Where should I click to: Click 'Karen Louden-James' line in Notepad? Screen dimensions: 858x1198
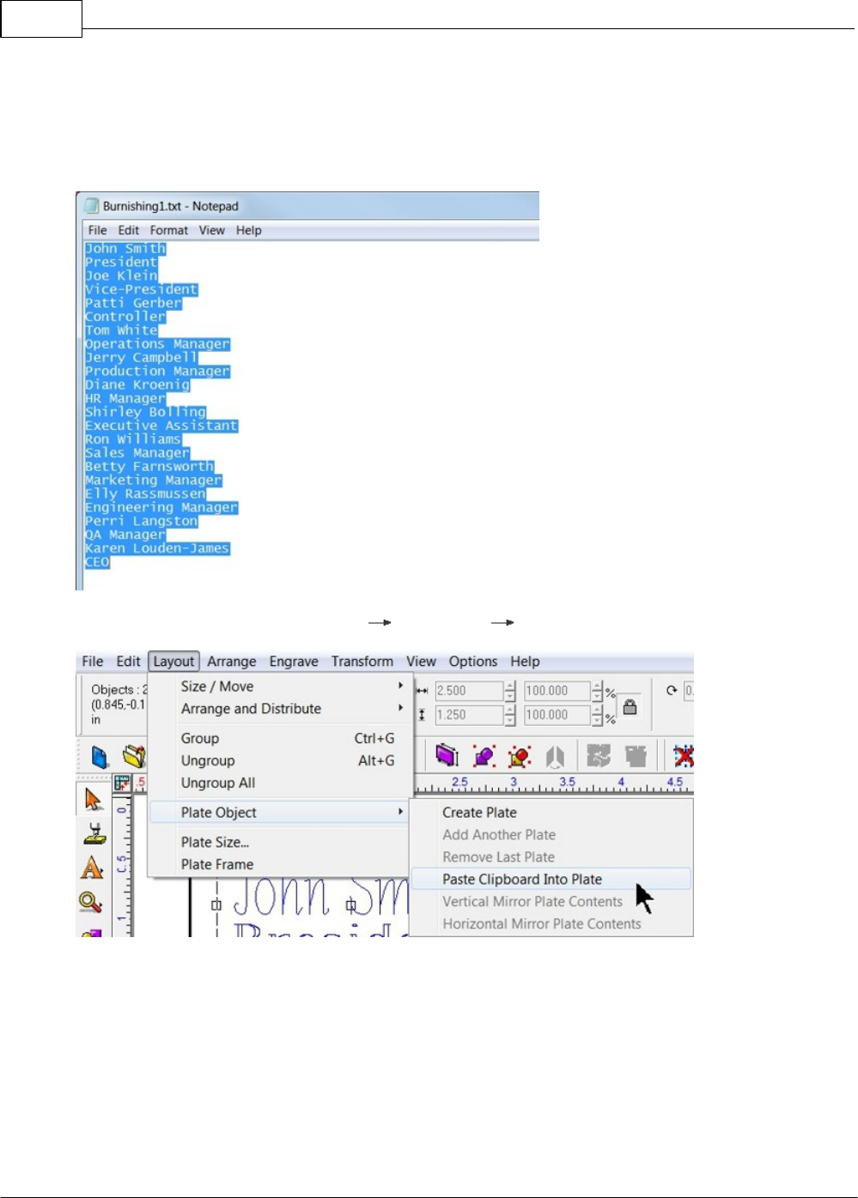157,548
